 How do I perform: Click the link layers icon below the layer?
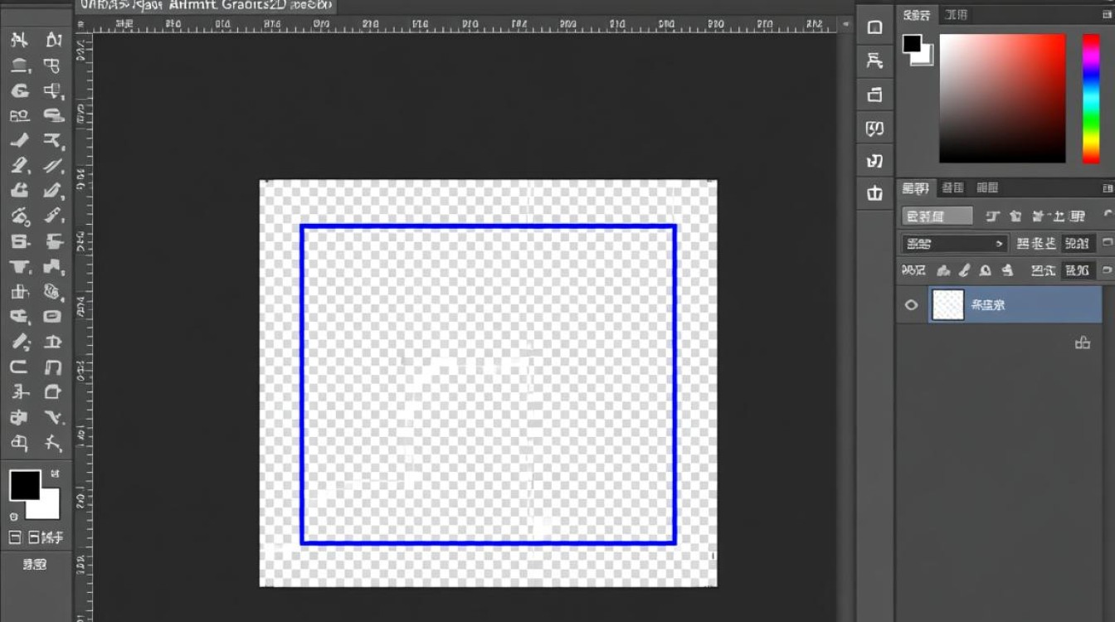[x=1082, y=343]
